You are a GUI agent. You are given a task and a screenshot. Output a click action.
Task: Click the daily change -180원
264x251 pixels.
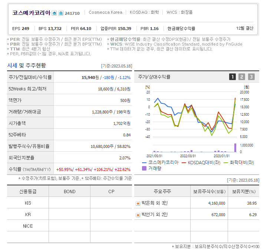[x=108, y=77]
